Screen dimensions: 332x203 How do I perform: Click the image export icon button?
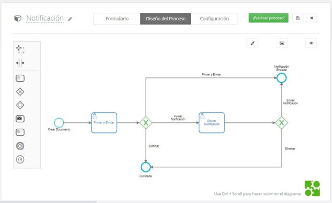[x=282, y=43]
